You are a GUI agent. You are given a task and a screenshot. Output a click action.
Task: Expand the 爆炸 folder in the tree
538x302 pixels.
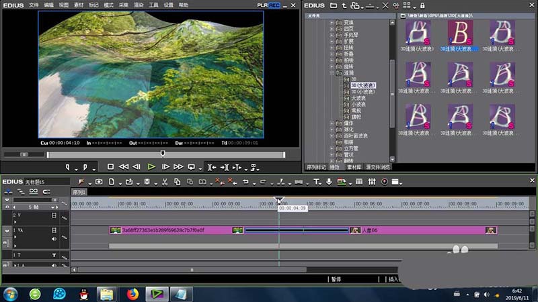pyautogui.click(x=332, y=123)
